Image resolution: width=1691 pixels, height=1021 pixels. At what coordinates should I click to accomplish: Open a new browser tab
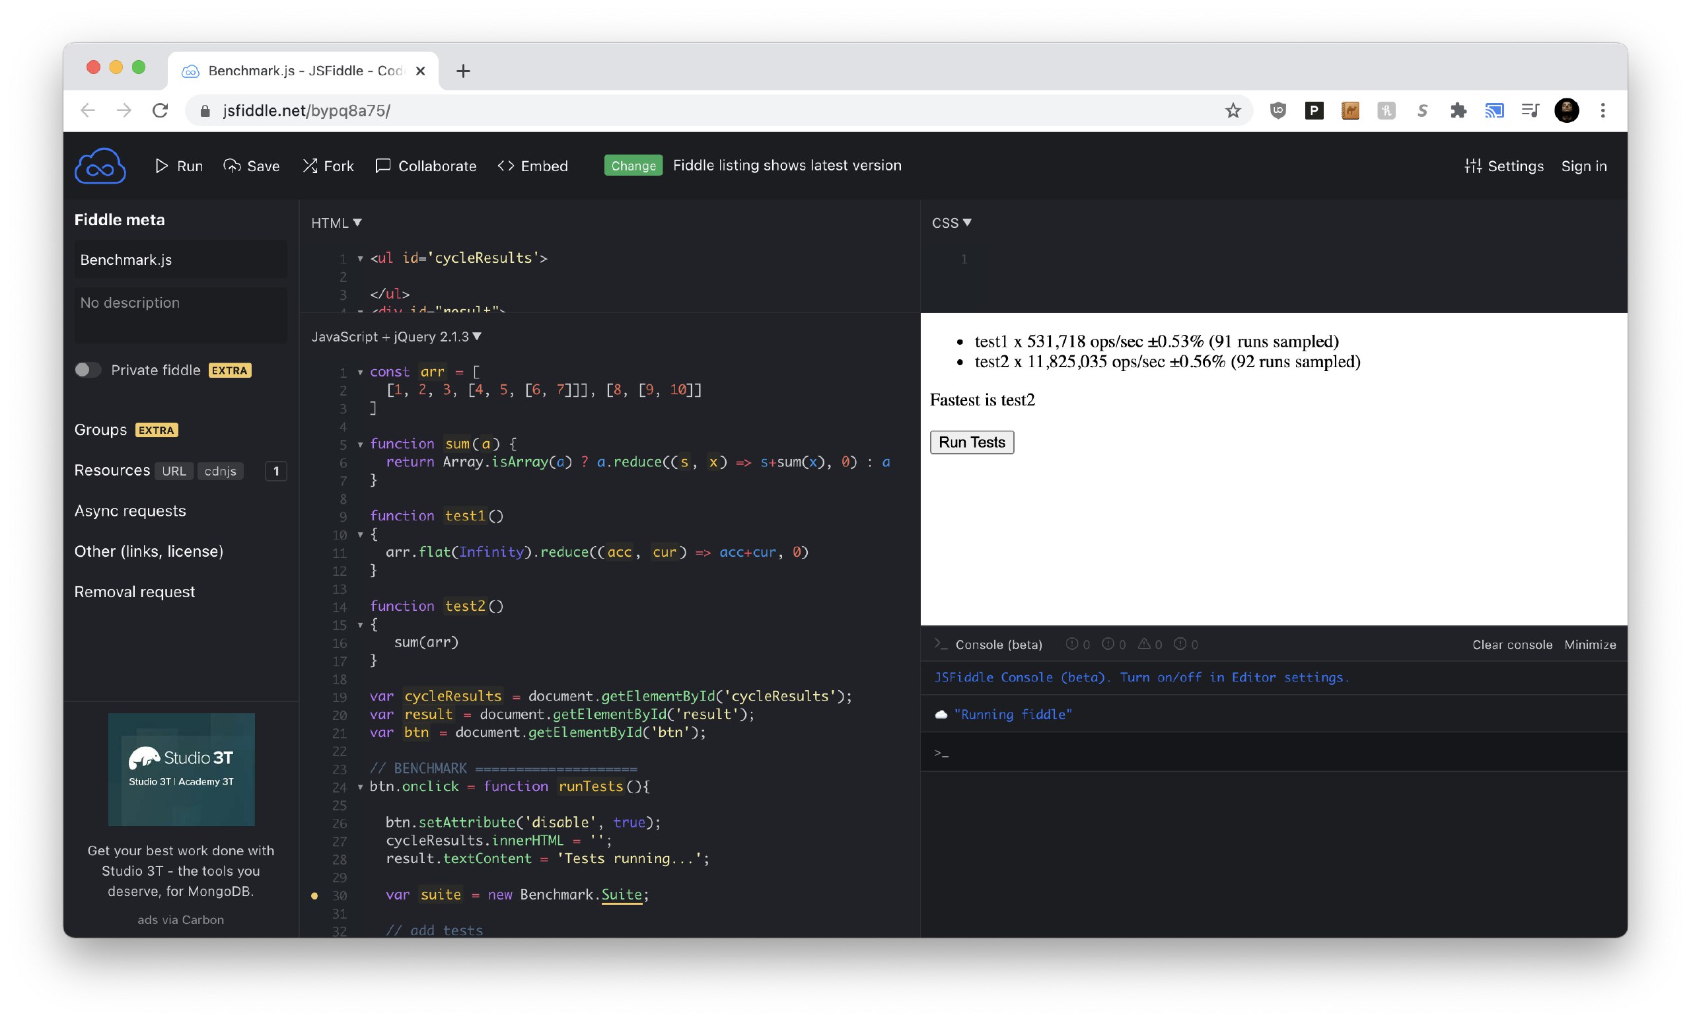[463, 71]
